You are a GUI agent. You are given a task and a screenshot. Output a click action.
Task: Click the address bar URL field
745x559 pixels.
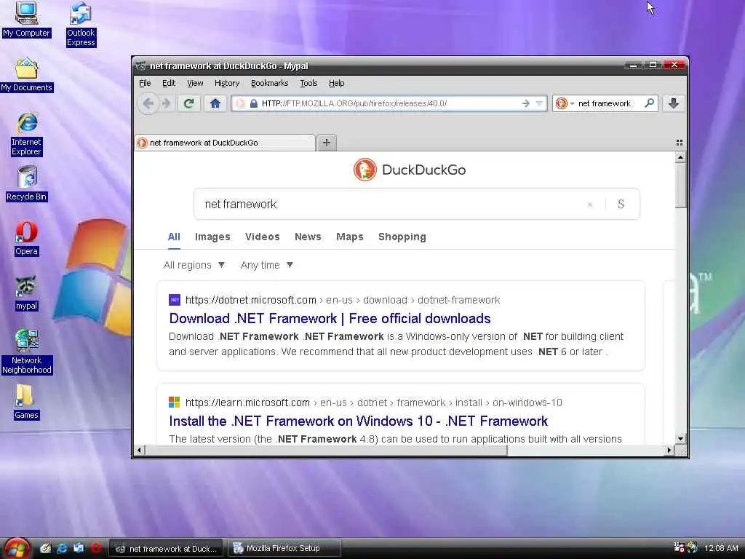pyautogui.click(x=389, y=103)
